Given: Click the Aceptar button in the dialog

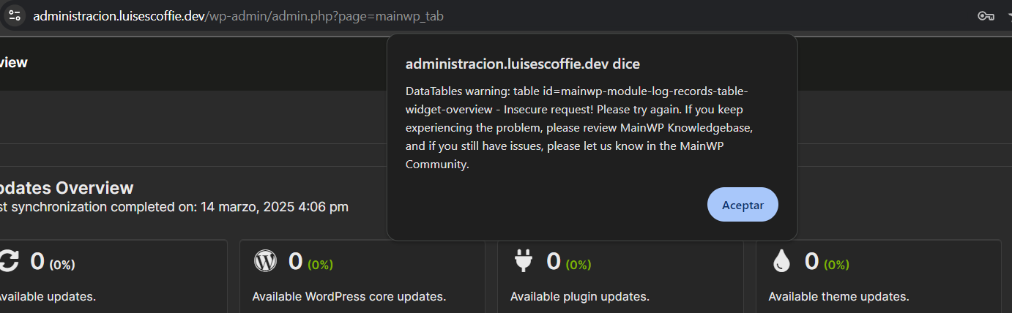Looking at the screenshot, I should 743,205.
